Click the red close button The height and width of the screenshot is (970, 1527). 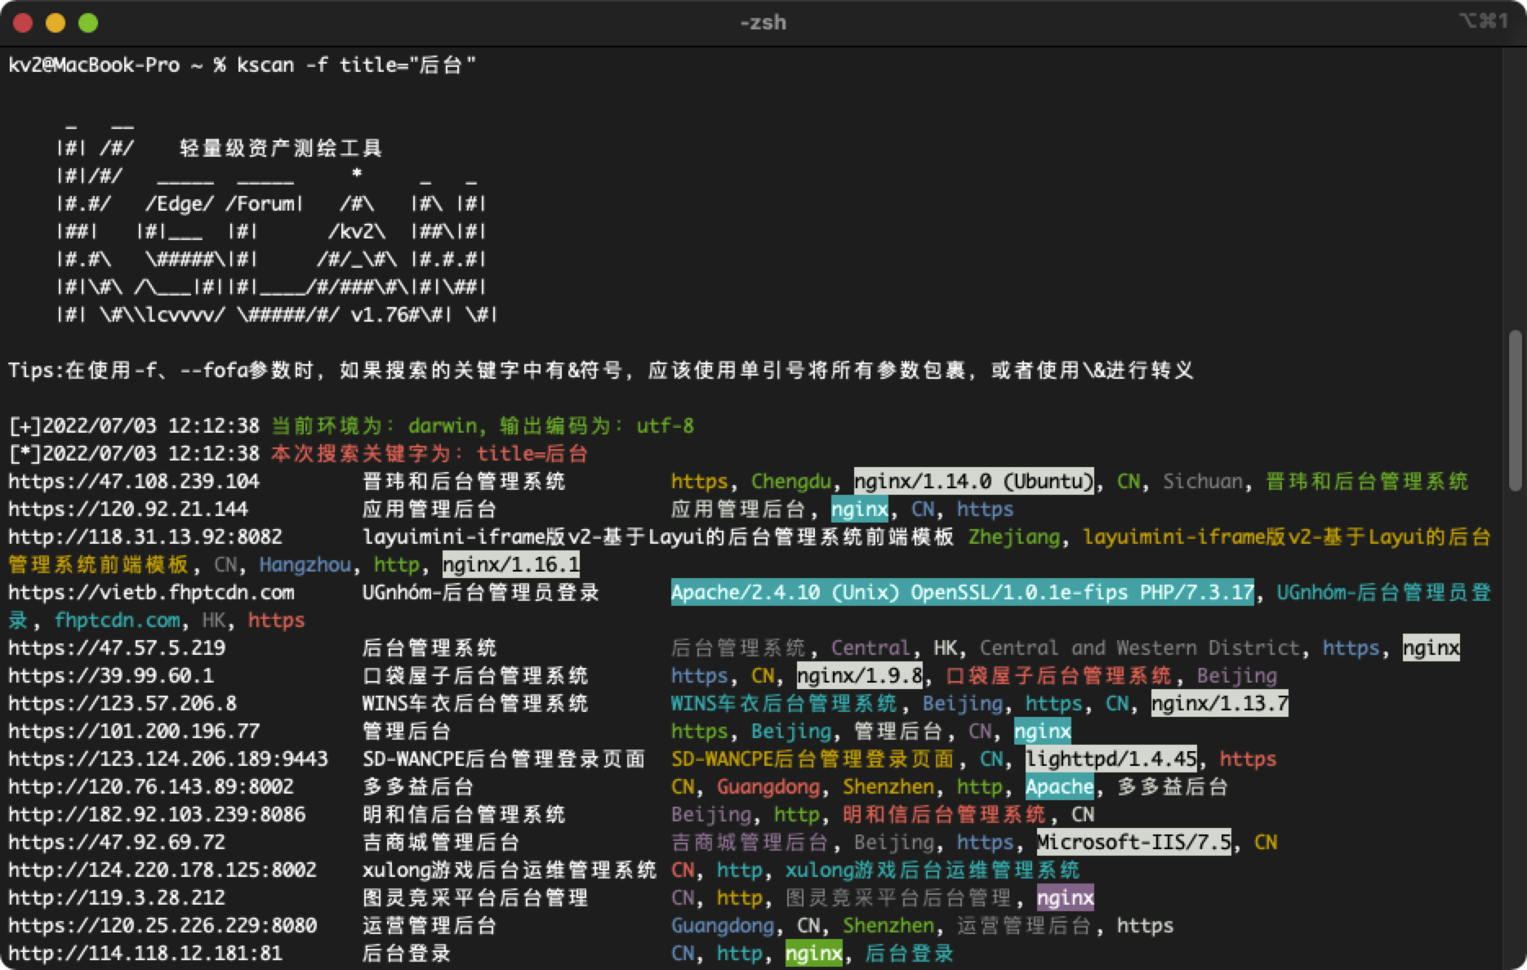[23, 22]
